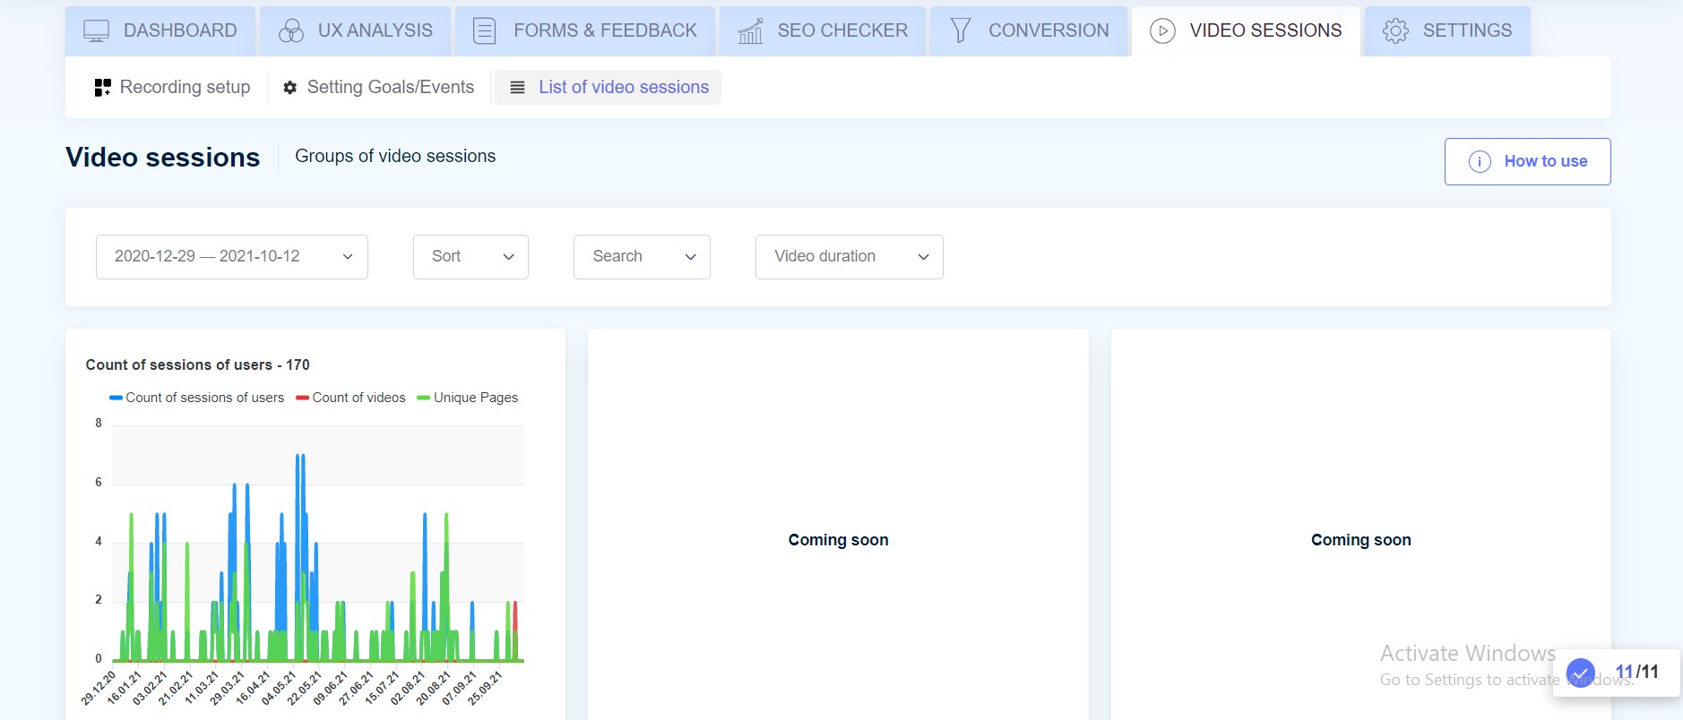Screen dimensions: 1683x720
Task: Click the Recording setup grid icon
Action: (102, 88)
